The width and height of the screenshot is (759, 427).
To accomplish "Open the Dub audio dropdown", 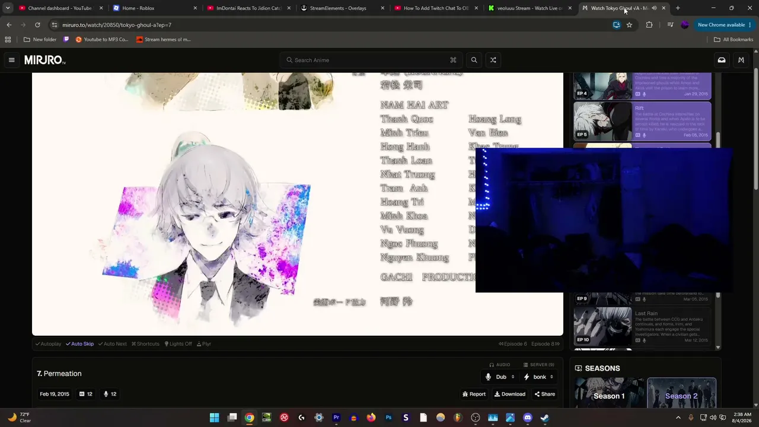I will [500, 377].
